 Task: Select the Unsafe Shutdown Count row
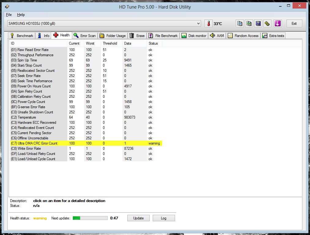[x=86, y=112]
